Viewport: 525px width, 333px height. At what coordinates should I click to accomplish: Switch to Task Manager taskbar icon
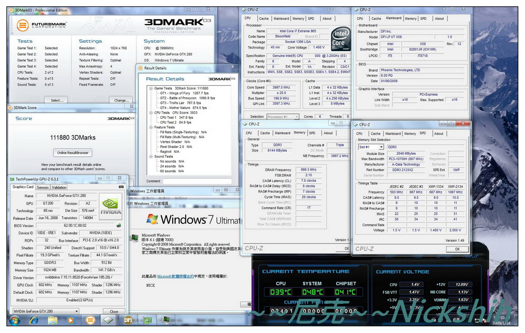pyautogui.click(x=165, y=320)
